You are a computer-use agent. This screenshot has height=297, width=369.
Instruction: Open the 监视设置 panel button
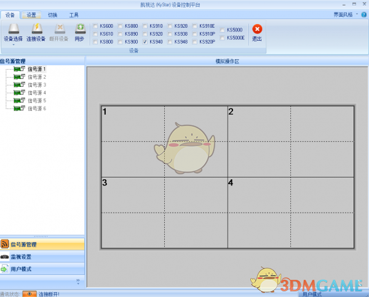[21, 256]
